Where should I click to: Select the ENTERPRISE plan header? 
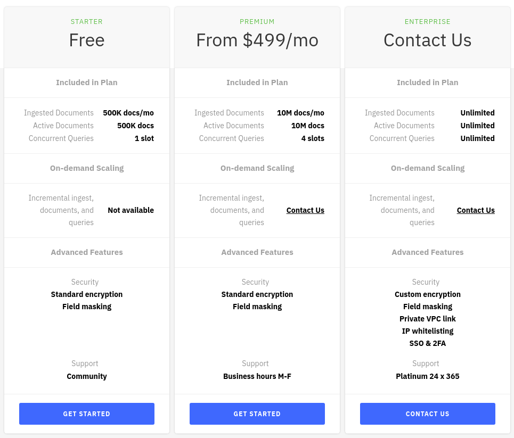[x=427, y=21]
